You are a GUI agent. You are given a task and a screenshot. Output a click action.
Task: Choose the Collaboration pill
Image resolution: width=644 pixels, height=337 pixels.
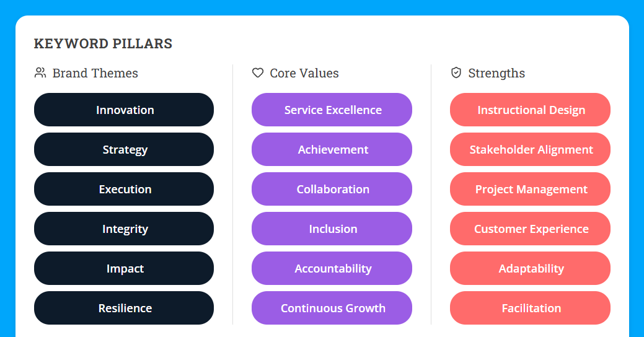tap(332, 189)
